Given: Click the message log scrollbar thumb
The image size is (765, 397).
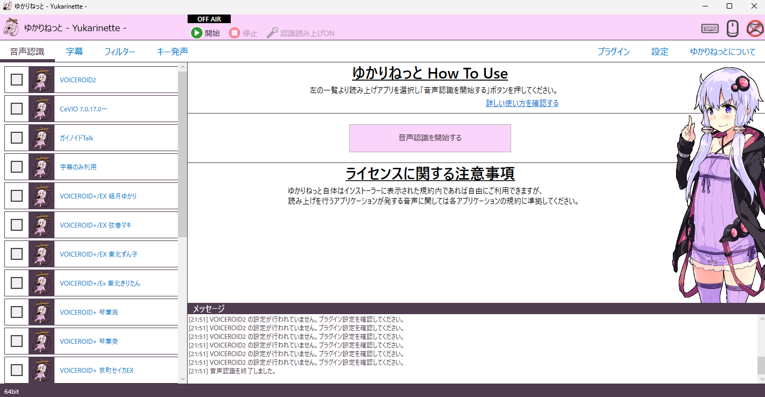Looking at the screenshot, I should click(761, 365).
